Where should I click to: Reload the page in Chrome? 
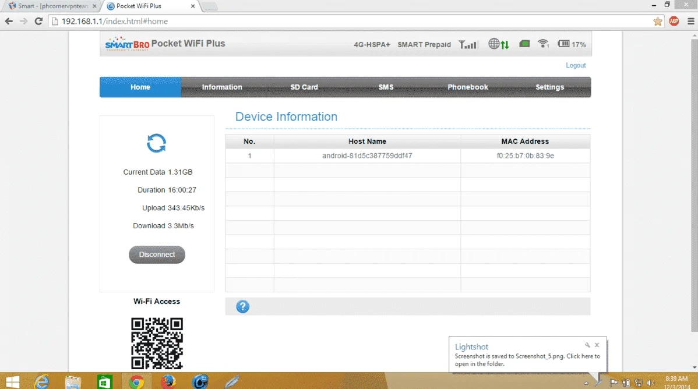(38, 22)
